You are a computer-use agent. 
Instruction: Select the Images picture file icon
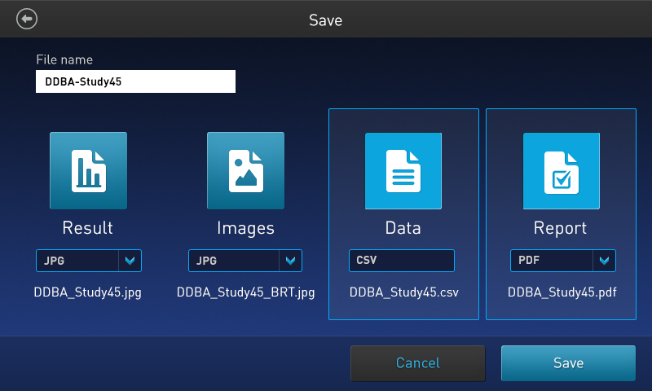pos(246,170)
